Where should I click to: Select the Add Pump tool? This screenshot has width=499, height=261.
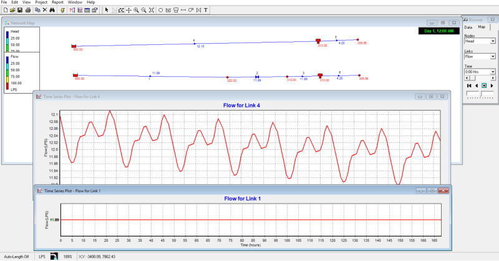[x=191, y=10]
